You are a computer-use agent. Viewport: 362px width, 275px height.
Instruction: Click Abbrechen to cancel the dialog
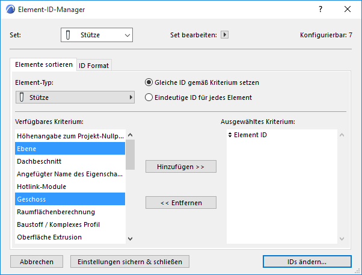point(37,262)
